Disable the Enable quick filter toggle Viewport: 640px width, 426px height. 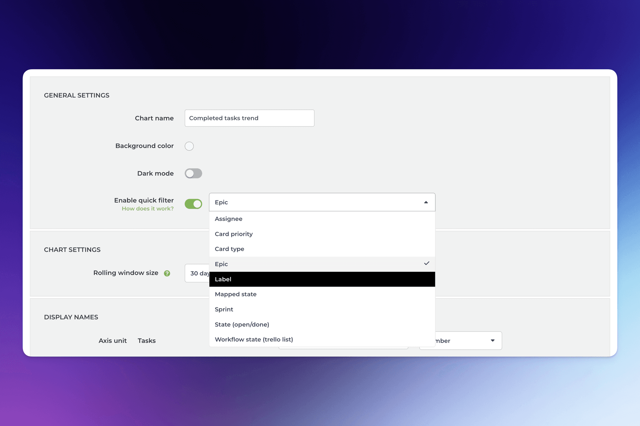(x=193, y=204)
